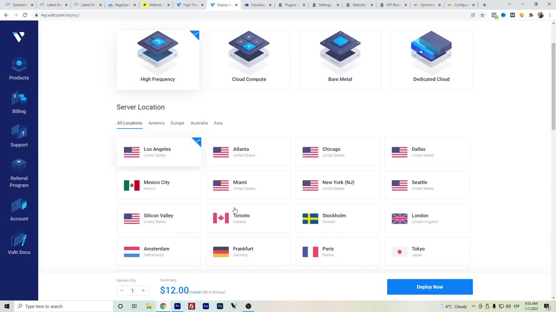This screenshot has width=556, height=312.
Task: Click the taskbar search box
Action: (63, 306)
